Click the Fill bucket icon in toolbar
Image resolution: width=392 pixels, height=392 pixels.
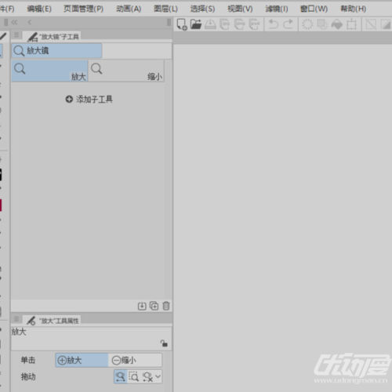(x=336, y=25)
